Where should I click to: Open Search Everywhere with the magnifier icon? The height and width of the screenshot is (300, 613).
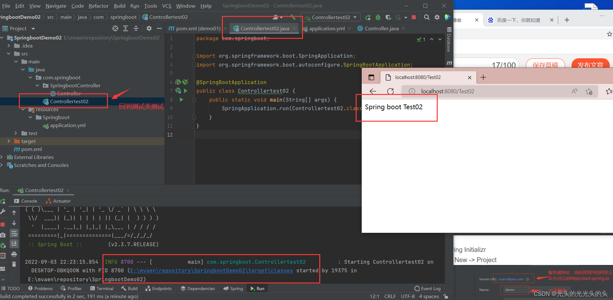pyautogui.click(x=427, y=17)
